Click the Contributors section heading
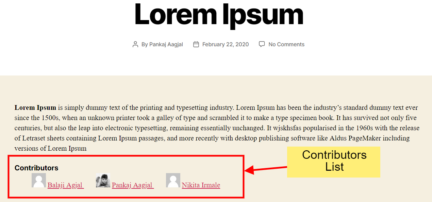 click(36, 168)
